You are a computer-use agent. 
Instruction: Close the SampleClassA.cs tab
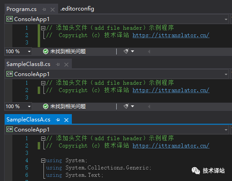(x=66, y=120)
